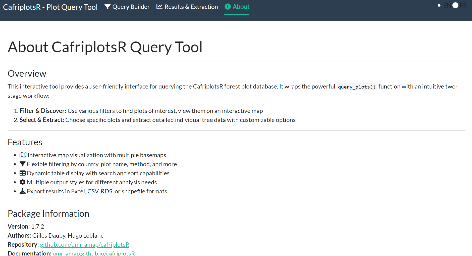Click the map icon in Features list
472x256 pixels.
[x=23, y=155]
